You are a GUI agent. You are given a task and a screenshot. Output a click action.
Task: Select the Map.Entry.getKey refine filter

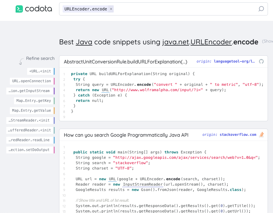click(34, 101)
